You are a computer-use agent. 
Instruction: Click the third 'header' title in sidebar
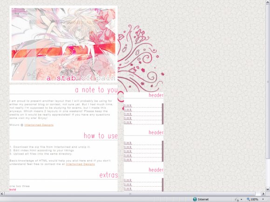coord(156,169)
